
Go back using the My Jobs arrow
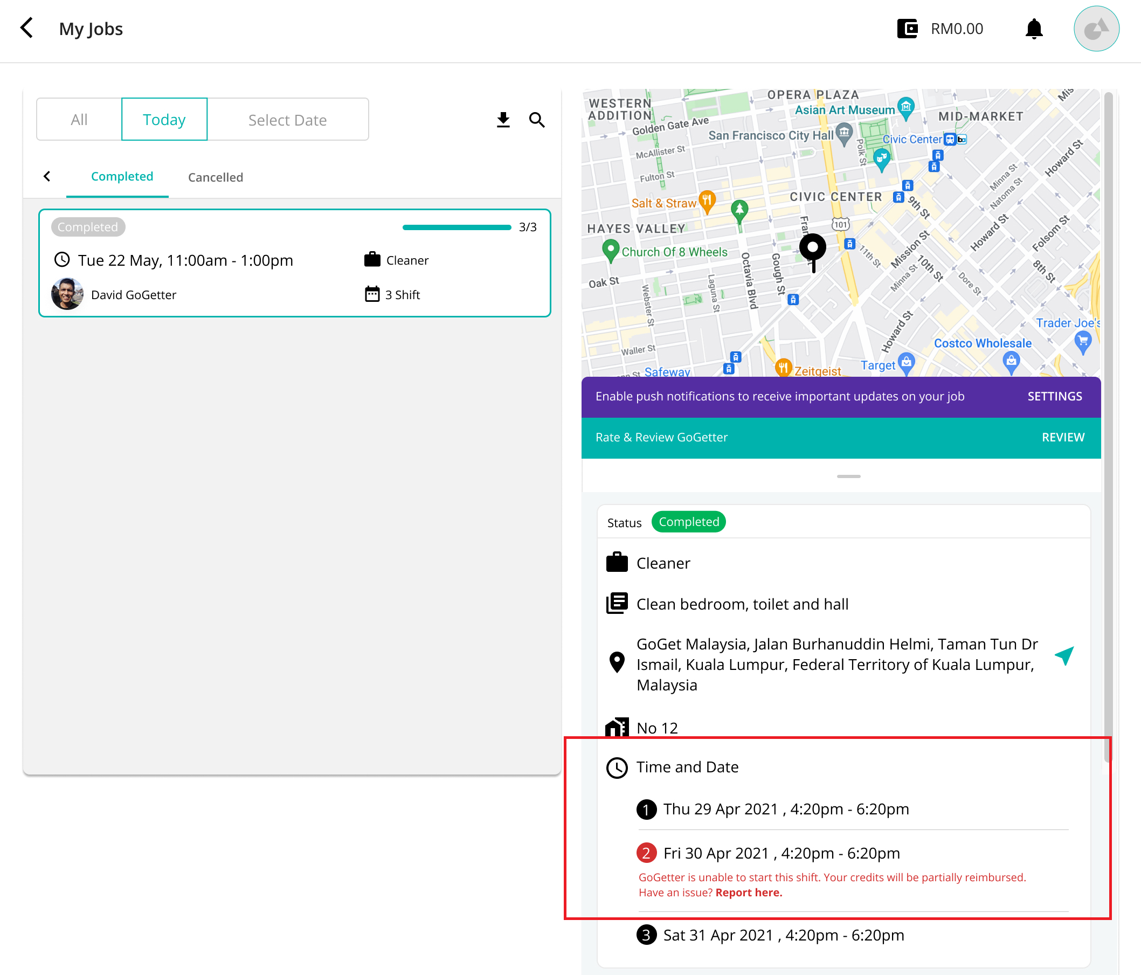[26, 28]
